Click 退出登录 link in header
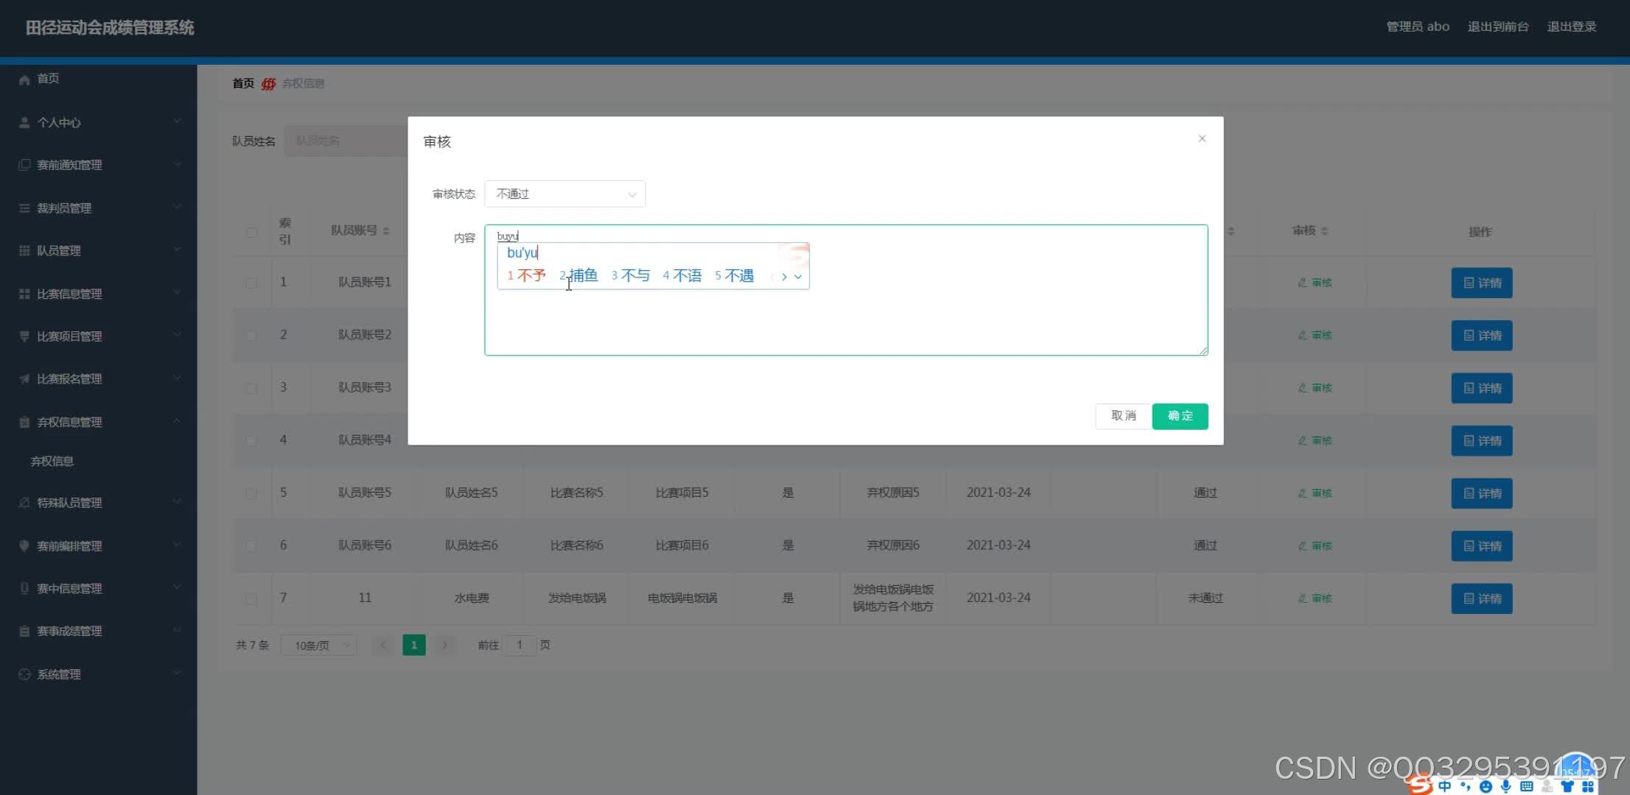Viewport: 1630px width, 795px height. pyautogui.click(x=1571, y=26)
